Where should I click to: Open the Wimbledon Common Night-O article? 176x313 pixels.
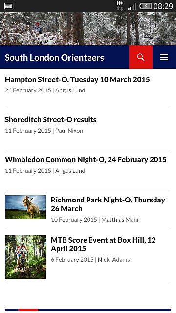[86, 160]
